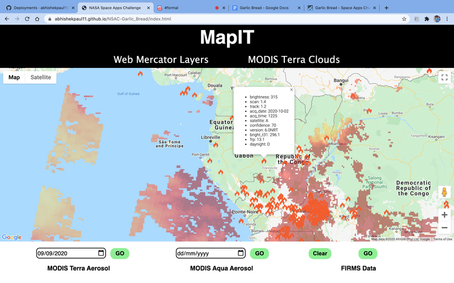Click the fire marker near Cabinda
Screen dimensions: 454x283
tap(241, 221)
